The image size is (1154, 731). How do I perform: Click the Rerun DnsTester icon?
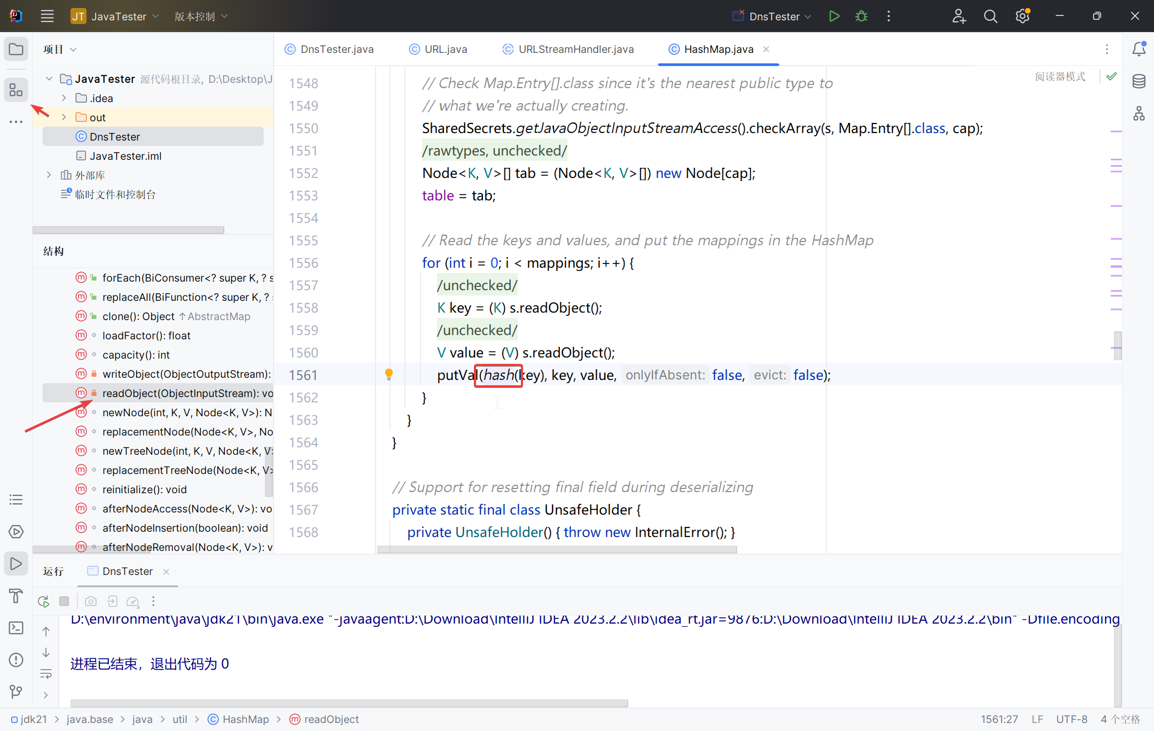44,601
